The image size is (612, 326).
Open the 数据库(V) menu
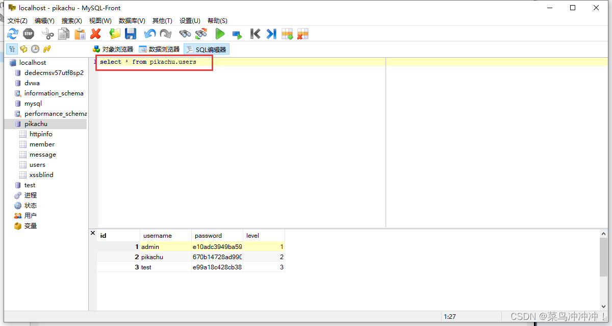click(132, 20)
